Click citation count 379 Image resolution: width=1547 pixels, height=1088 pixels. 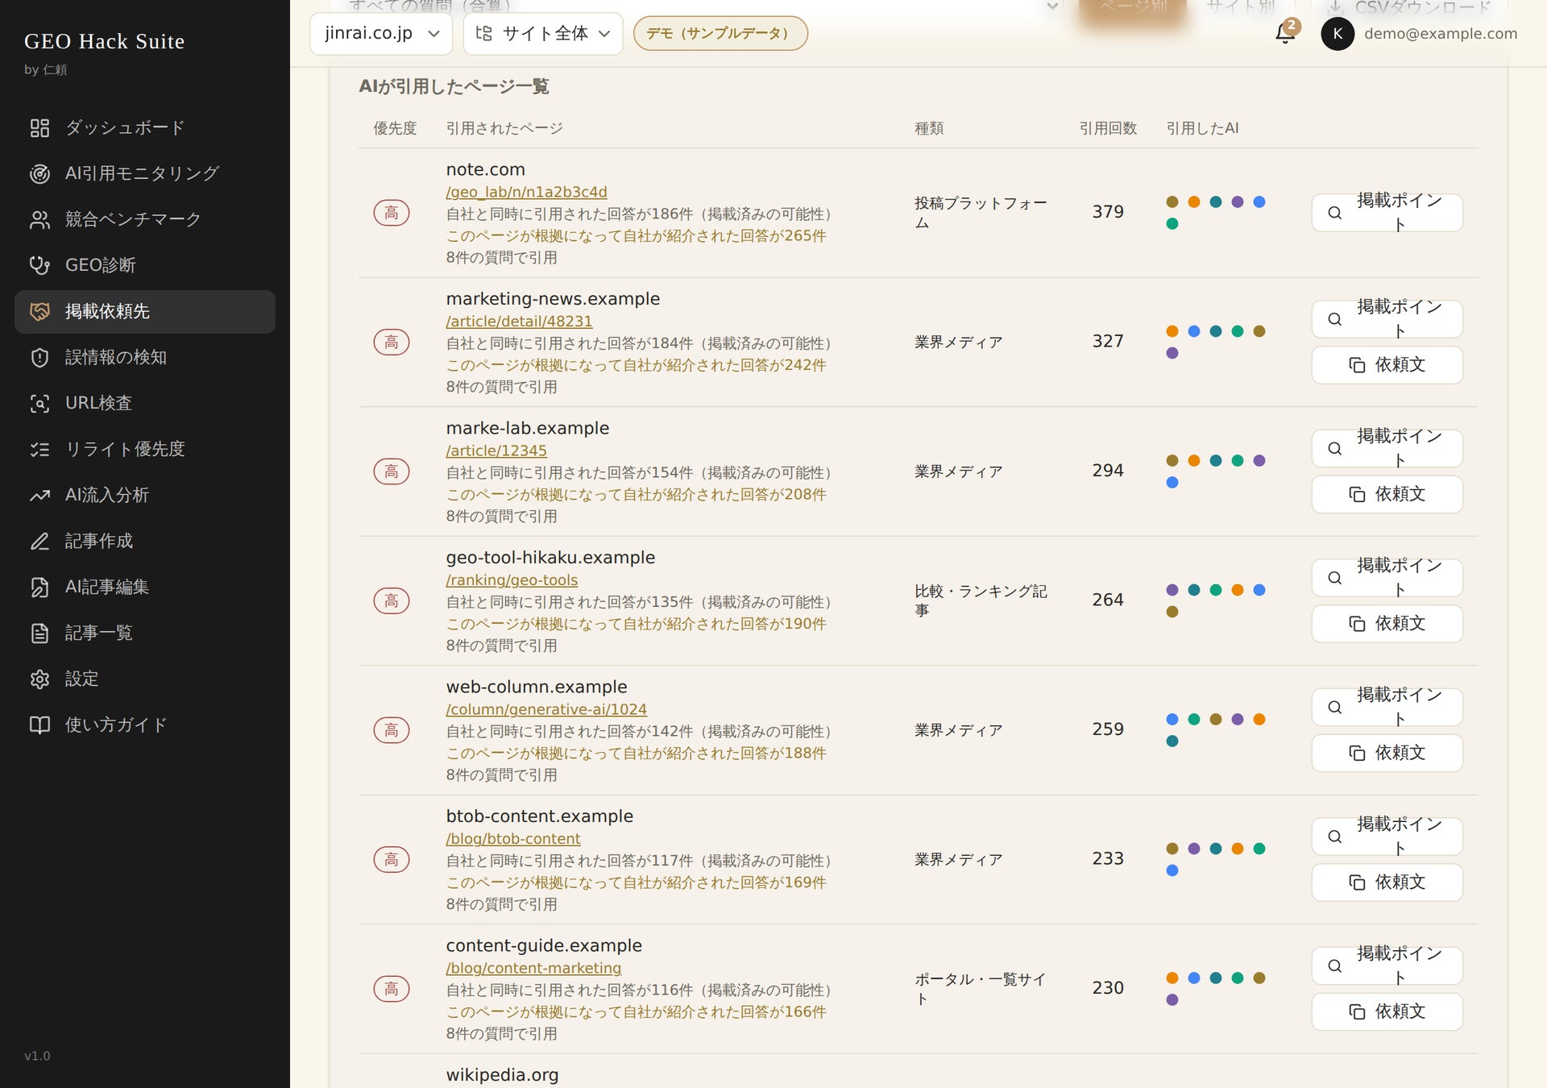pos(1108,212)
